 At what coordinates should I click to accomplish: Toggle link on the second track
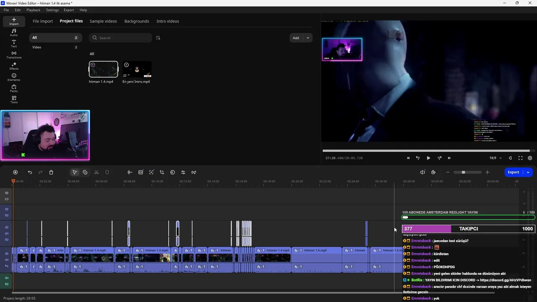click(7, 215)
